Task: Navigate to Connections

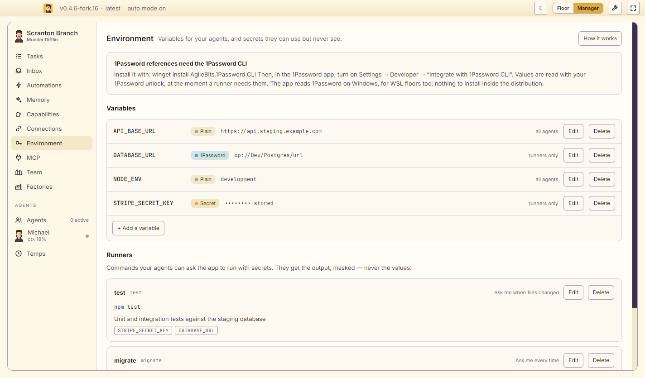Action: [x=52, y=129]
